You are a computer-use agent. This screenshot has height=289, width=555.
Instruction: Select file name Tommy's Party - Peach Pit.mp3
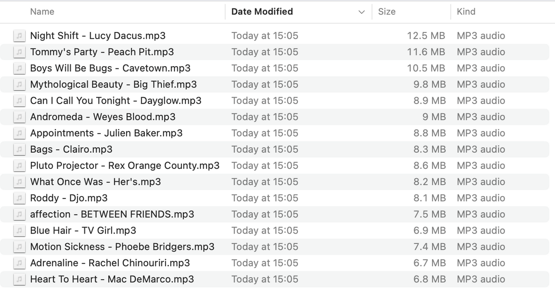pos(102,52)
